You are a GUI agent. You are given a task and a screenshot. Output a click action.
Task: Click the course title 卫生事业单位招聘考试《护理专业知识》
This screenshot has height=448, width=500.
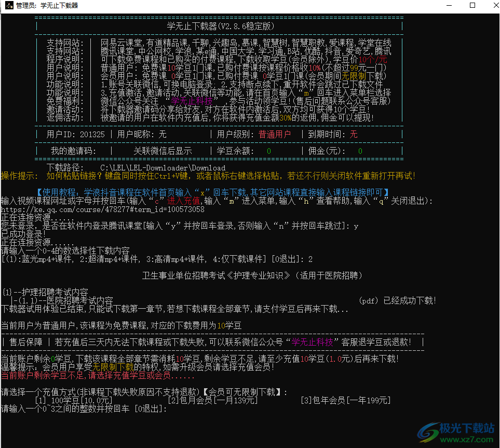coord(216,275)
